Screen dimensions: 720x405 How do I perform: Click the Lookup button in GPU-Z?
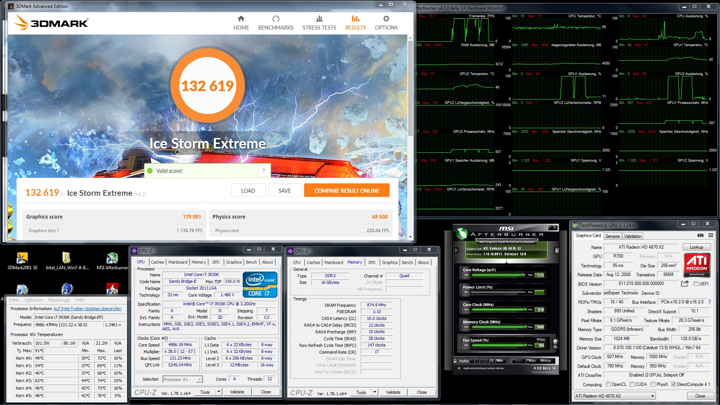pos(696,247)
